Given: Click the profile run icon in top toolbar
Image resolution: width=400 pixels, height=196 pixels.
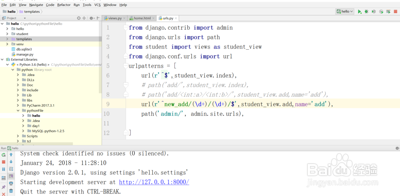Looking at the screenshot, I should (x=381, y=12).
